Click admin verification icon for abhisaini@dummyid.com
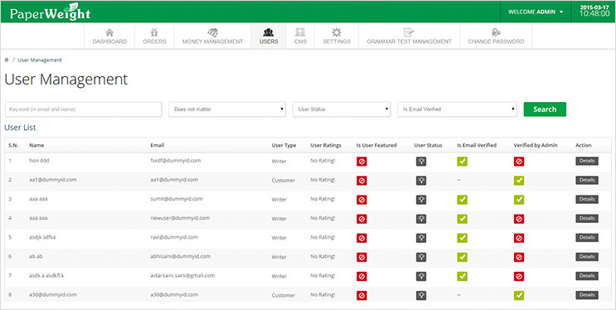Screen dimensions: 616x310 (x=519, y=257)
